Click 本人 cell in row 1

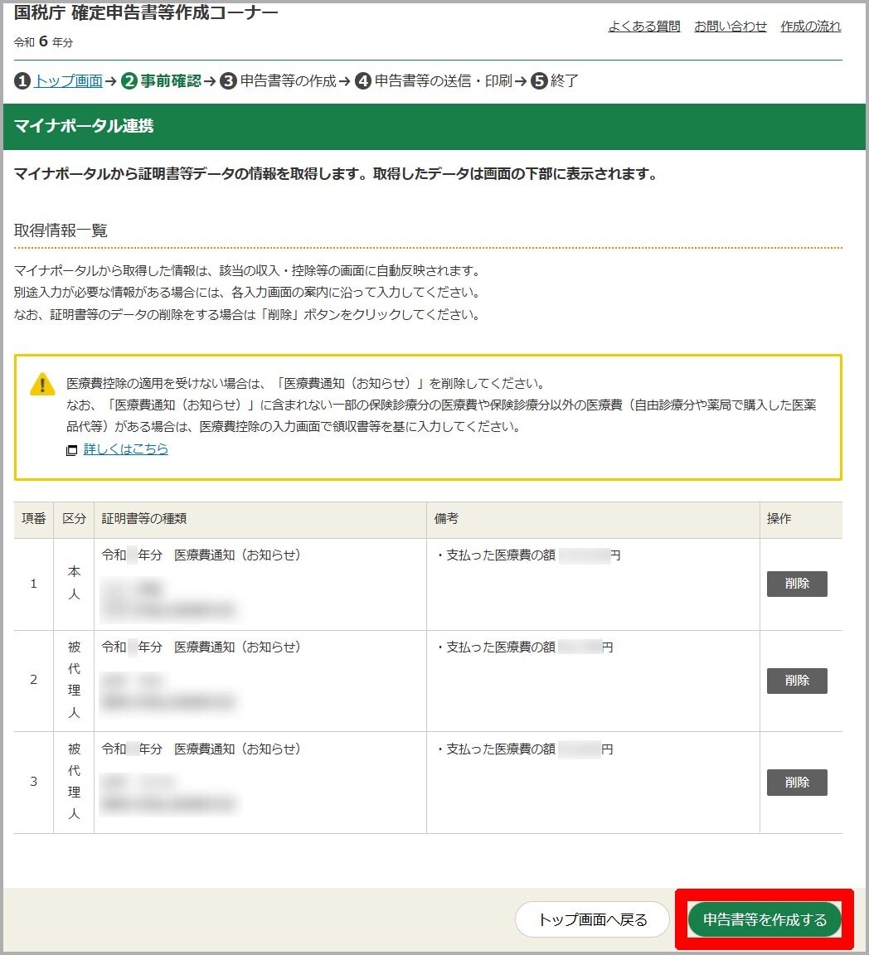click(x=74, y=583)
